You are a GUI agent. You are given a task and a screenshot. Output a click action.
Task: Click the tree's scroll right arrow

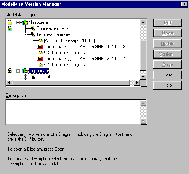[137, 83]
